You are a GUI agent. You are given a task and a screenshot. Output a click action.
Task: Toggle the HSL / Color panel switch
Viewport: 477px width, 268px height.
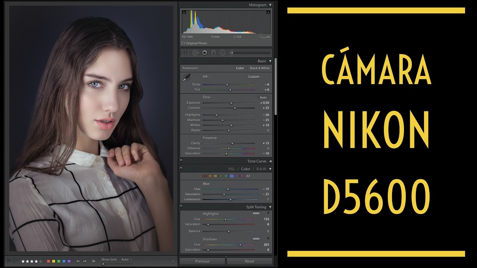click(181, 169)
